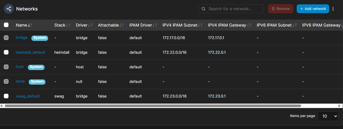Sort by IPV4 IPAM Gateway column header
The width and height of the screenshot is (343, 129).
coord(227,25)
